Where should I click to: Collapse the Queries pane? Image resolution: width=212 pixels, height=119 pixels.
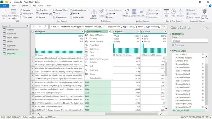tap(27, 26)
